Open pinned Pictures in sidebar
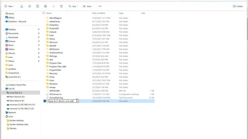The height and width of the screenshot is (139, 248). 10,41
